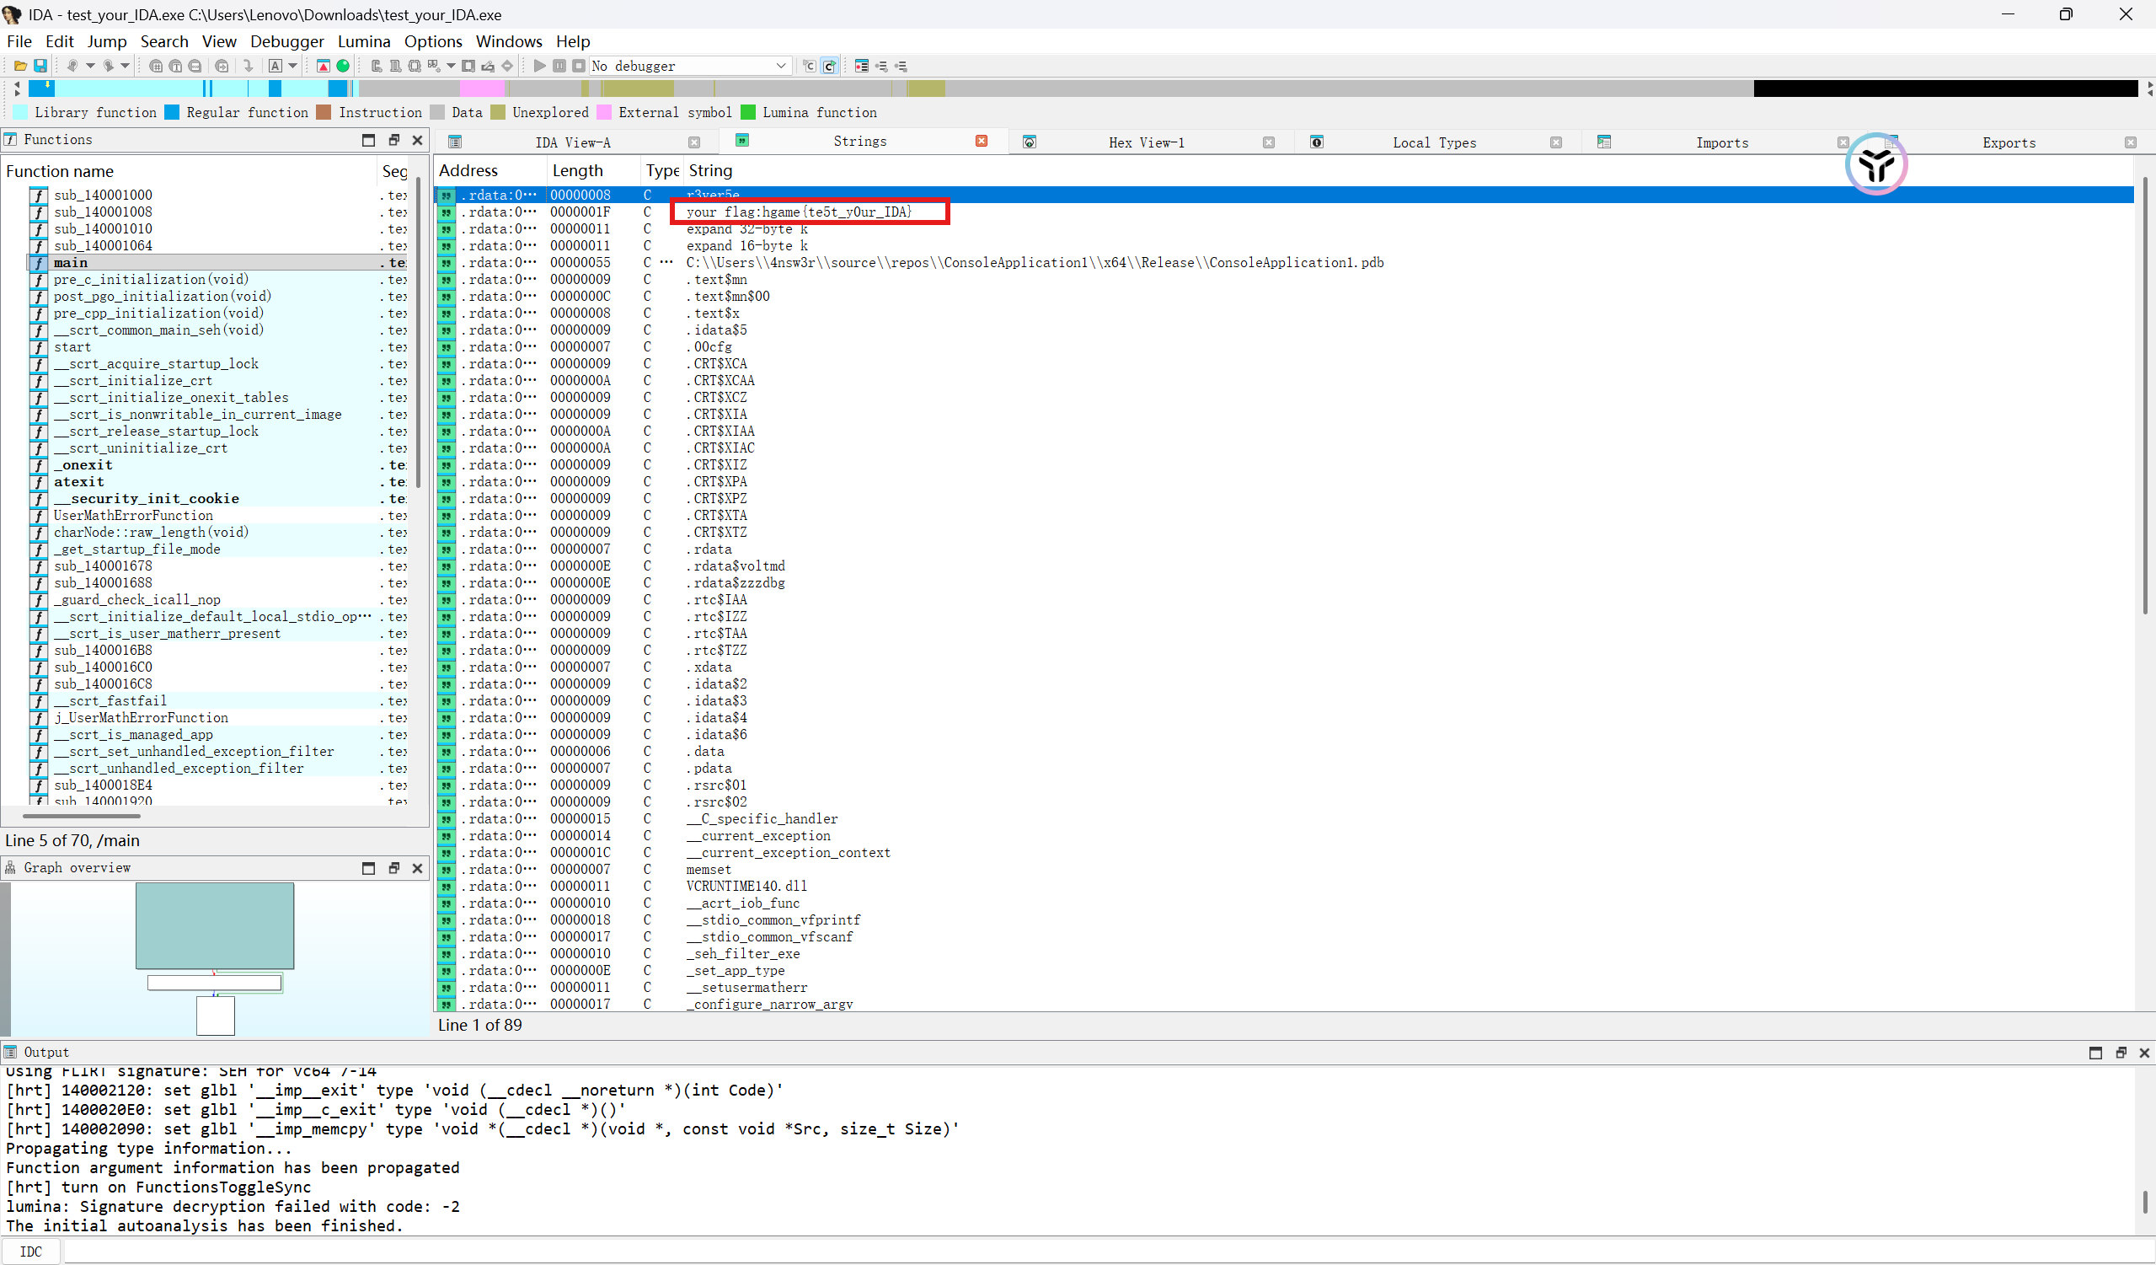Close the Strings tab
This screenshot has width=2156, height=1265.
coord(982,142)
